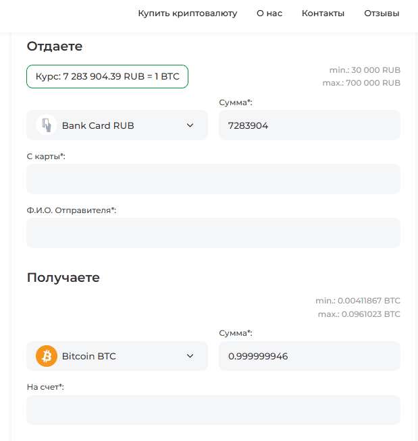Select the min.: 0.00411867 BTC text
The height and width of the screenshot is (441, 418).
(x=358, y=301)
